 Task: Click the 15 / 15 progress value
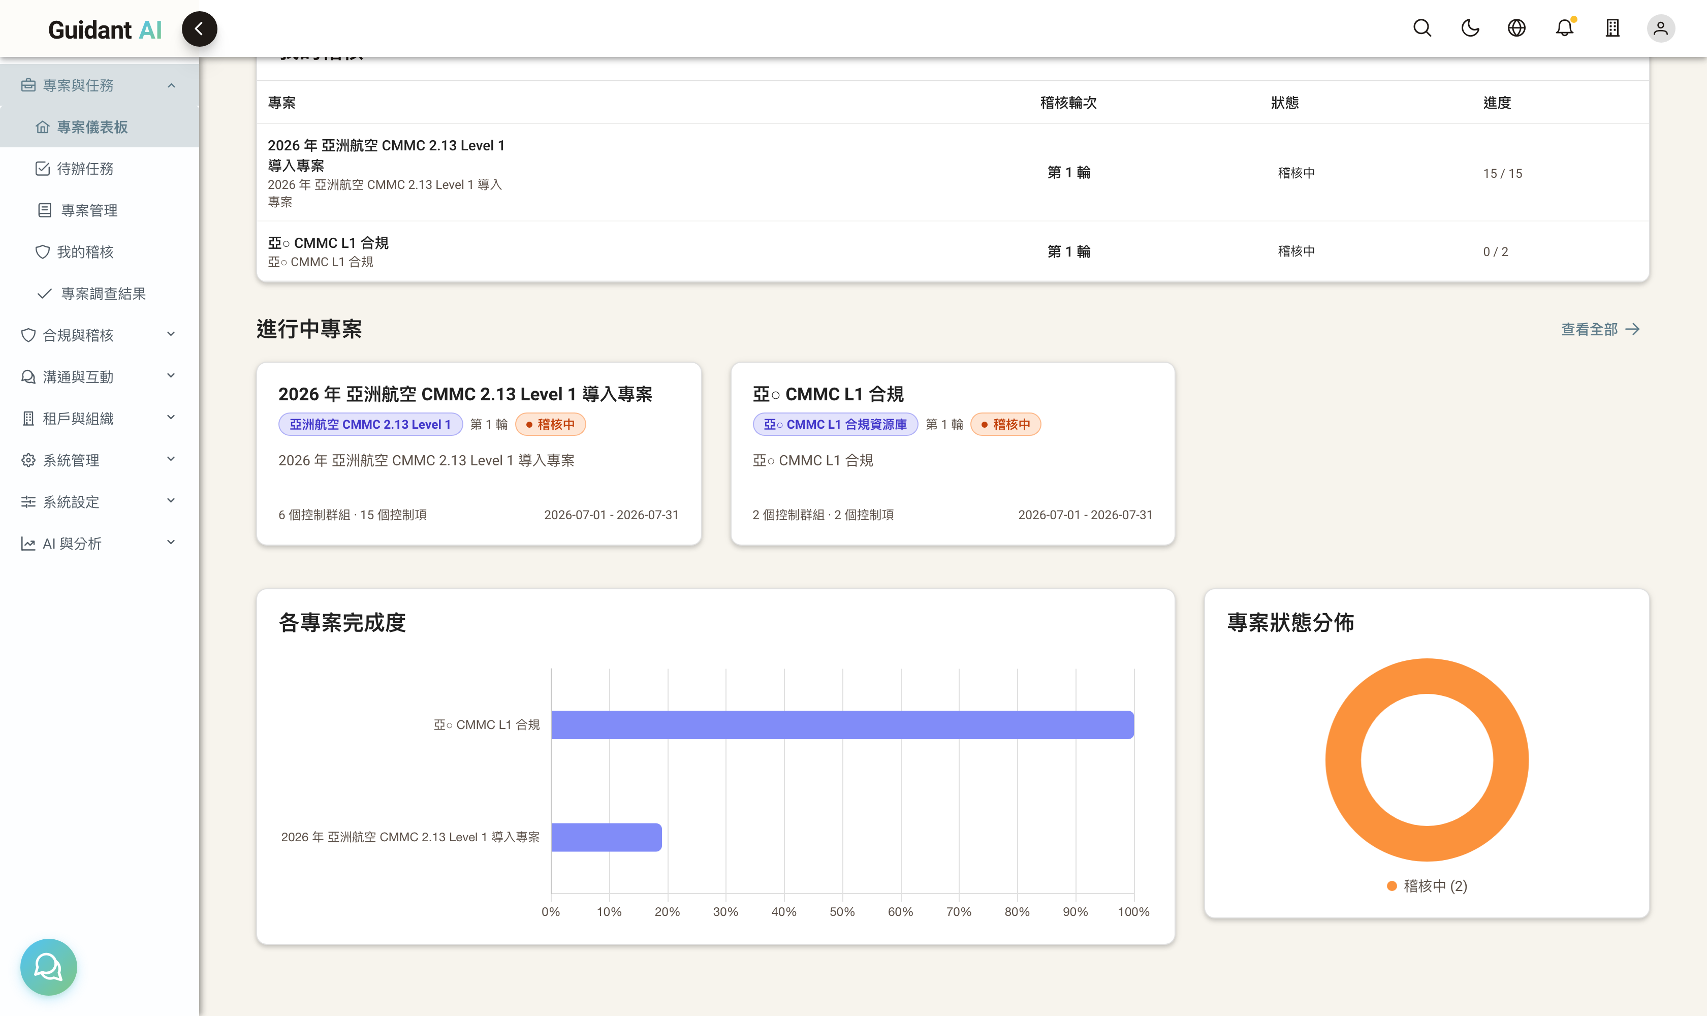click(1502, 173)
